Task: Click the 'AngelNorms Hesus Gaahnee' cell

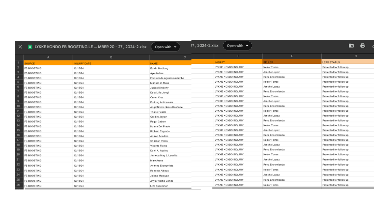Action: pyautogui.click(x=170, y=107)
